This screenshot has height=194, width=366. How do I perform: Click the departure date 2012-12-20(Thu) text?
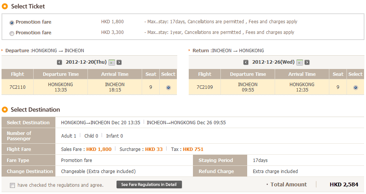(x=86, y=62)
